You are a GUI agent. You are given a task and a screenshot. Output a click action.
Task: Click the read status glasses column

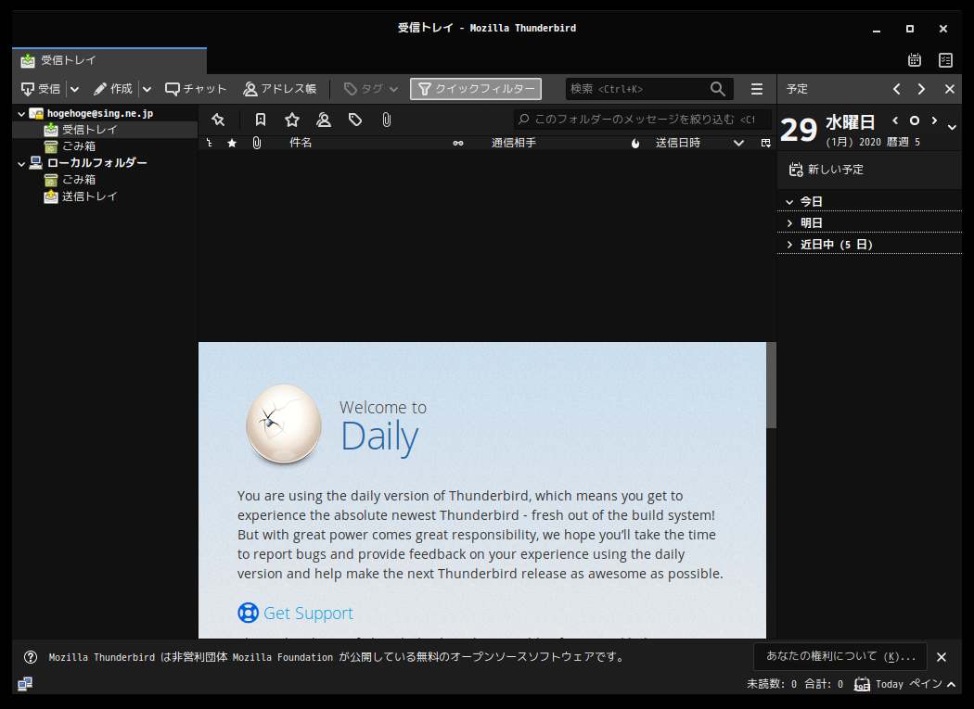pos(458,143)
